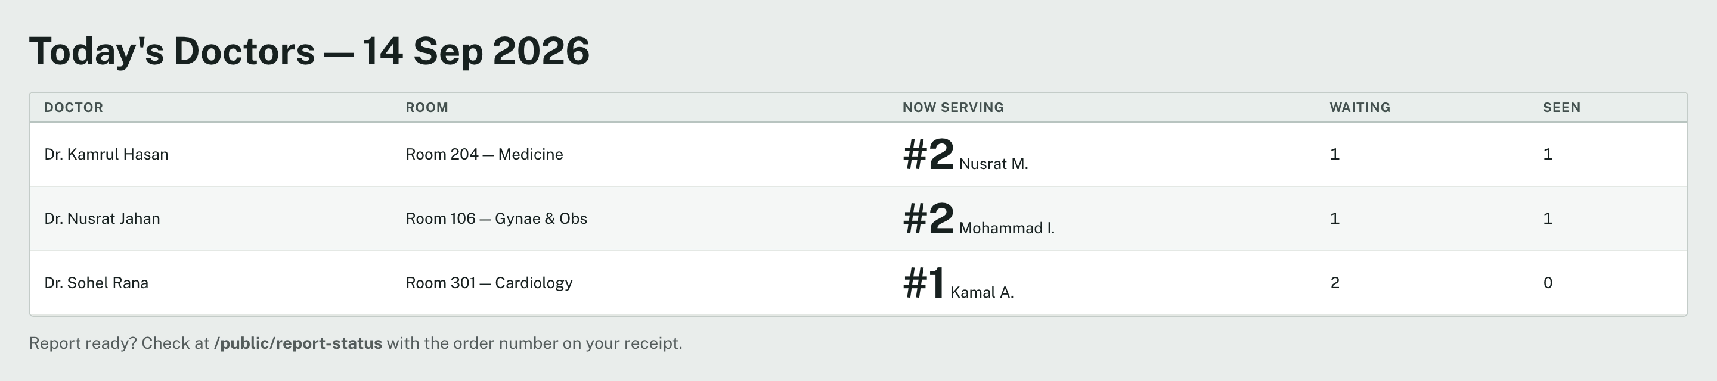This screenshot has width=1717, height=381.
Task: Select Dr. Kamrul Hasan's name
Action: [106, 155]
